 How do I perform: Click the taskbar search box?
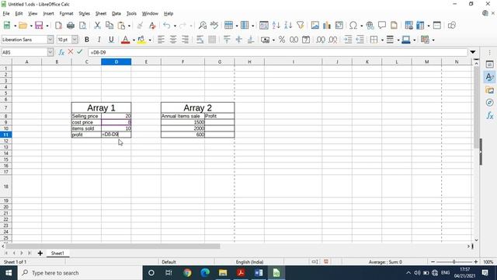79,273
